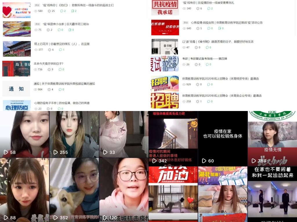Click like icon on '巨无霸芋泥三明治' article
The height and width of the screenshot is (222, 297).
pos(48,30)
